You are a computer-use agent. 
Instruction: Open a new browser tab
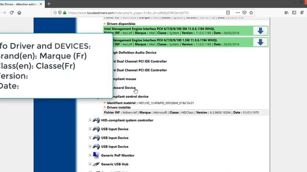49,4
